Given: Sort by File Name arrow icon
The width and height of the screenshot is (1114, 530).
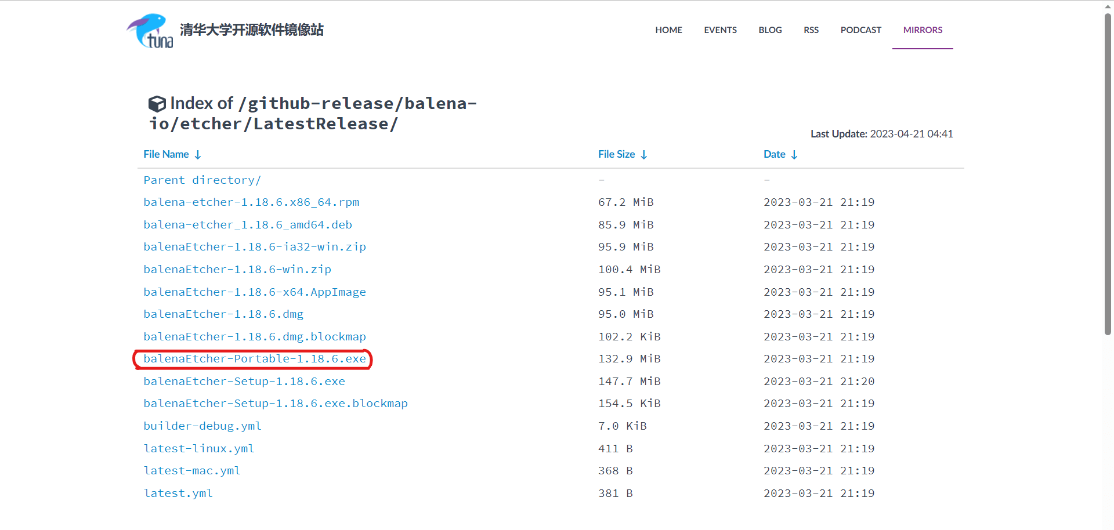Looking at the screenshot, I should coord(198,155).
